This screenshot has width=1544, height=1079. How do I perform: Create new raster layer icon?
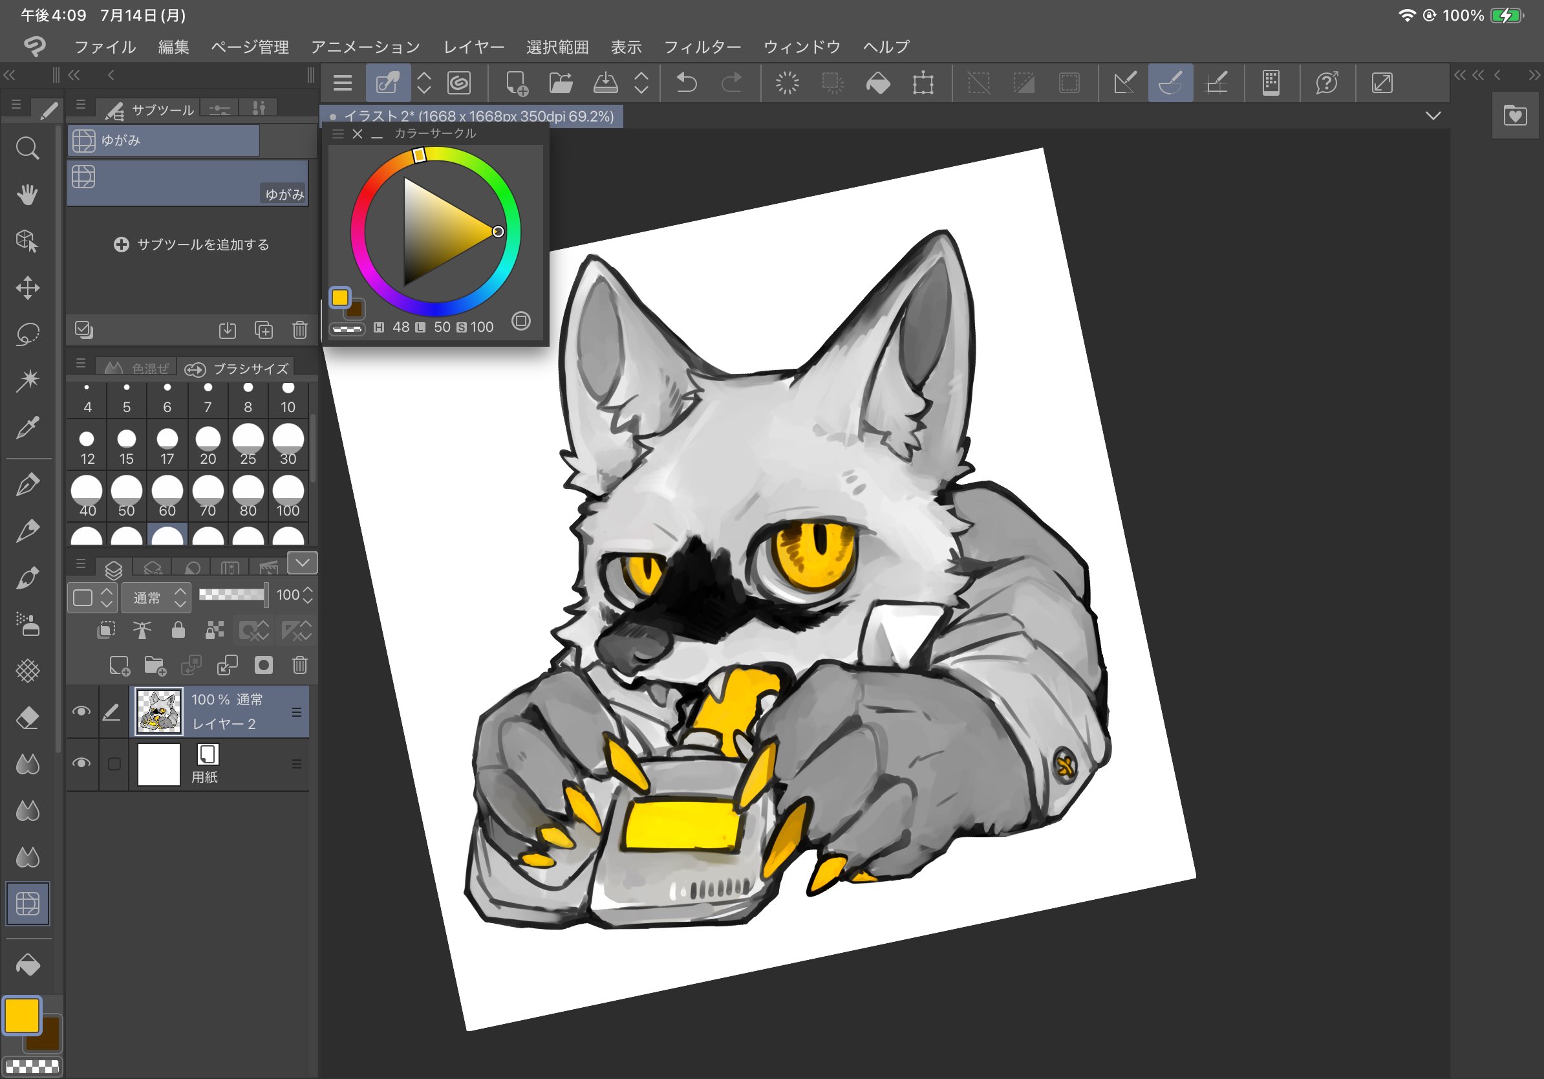pyautogui.click(x=120, y=666)
